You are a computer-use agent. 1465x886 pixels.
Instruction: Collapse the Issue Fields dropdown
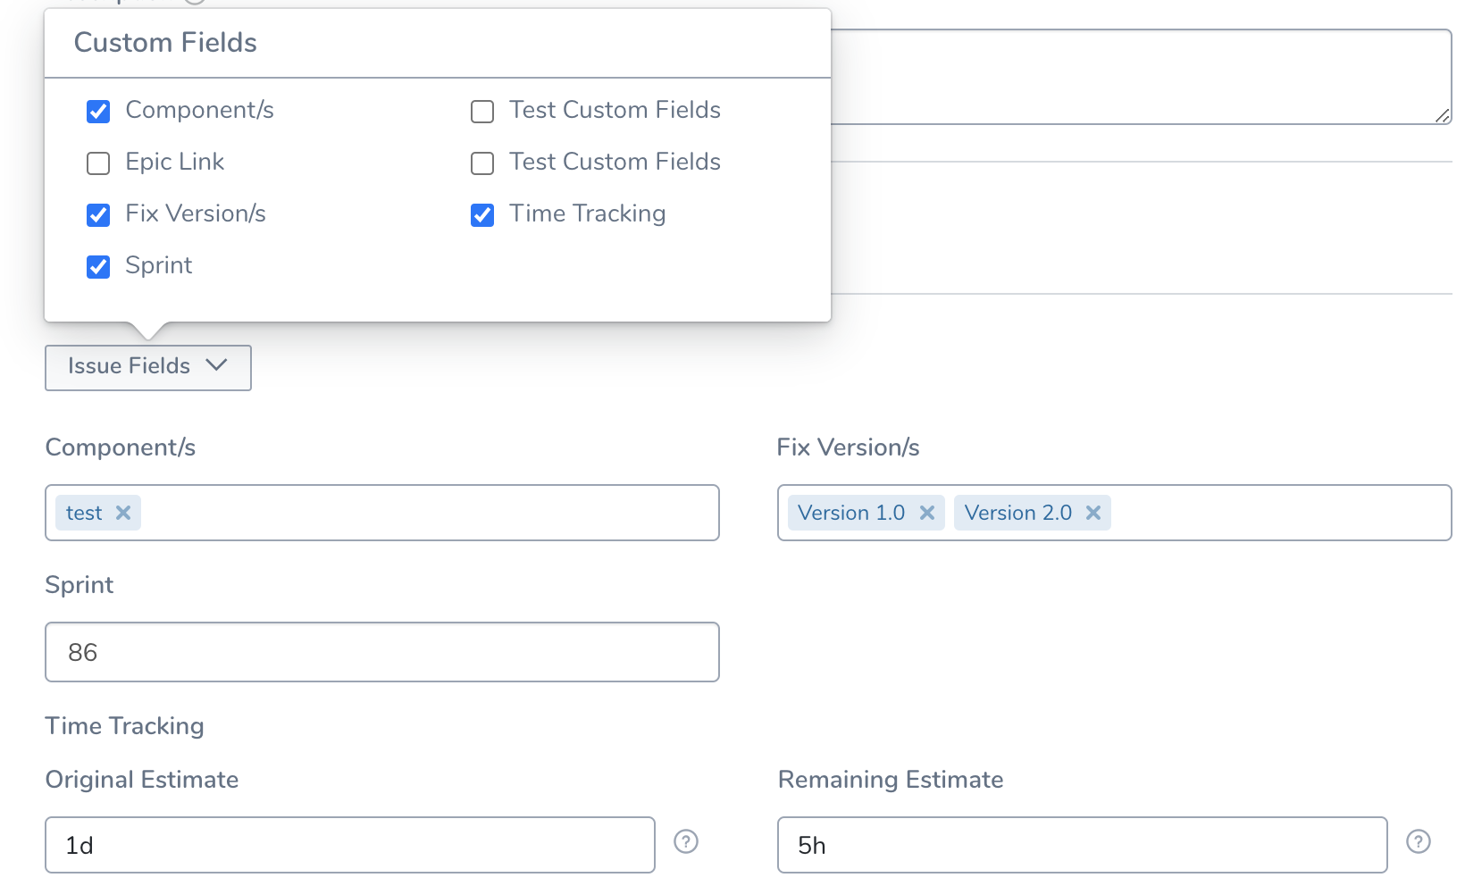148,368
